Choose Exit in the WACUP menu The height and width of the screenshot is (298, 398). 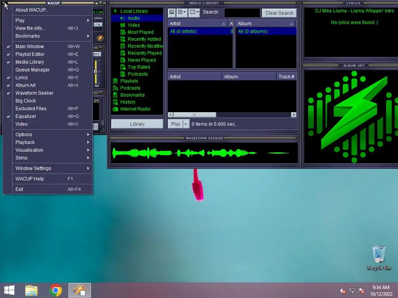(x=47, y=189)
